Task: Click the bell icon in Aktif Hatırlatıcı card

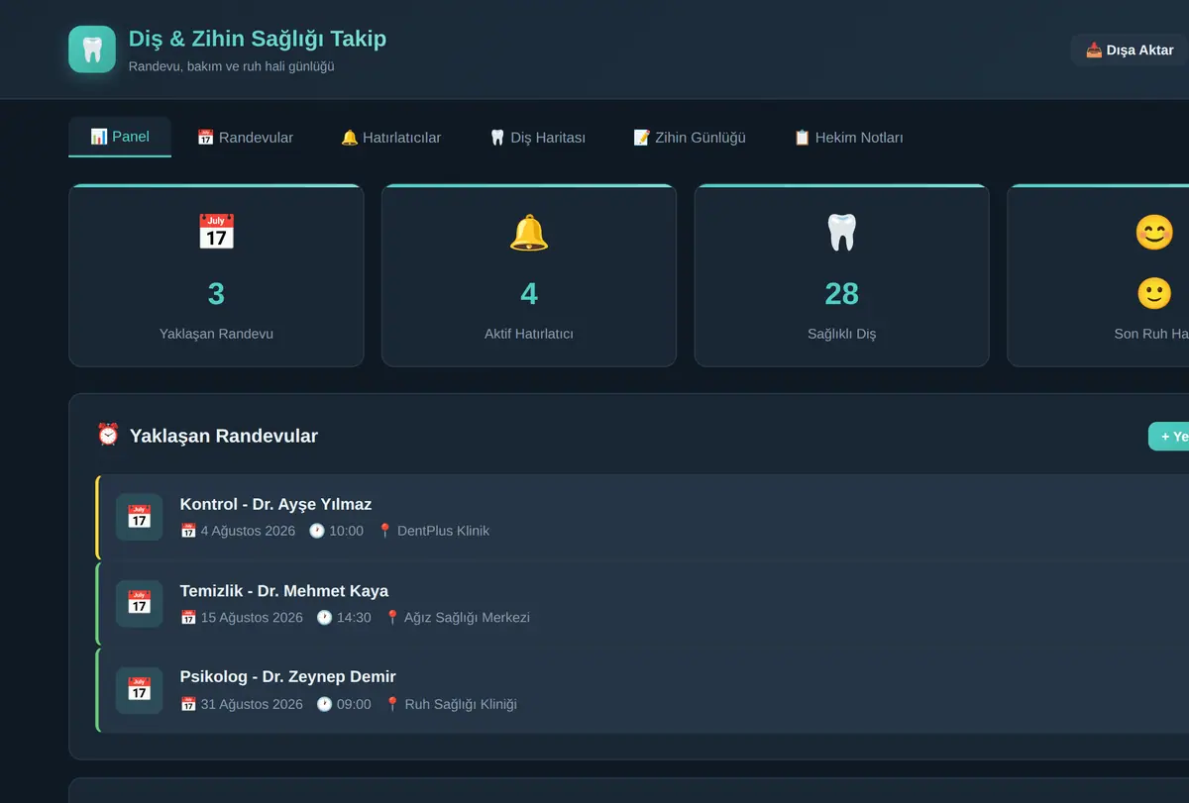Action: pos(529,232)
